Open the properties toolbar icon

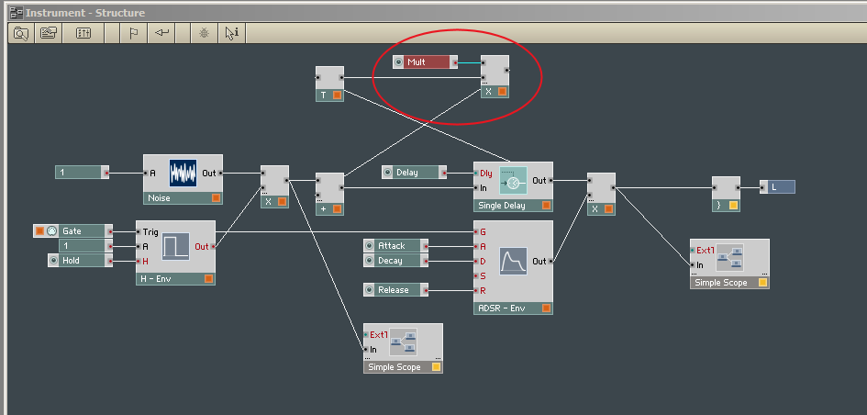(x=49, y=33)
